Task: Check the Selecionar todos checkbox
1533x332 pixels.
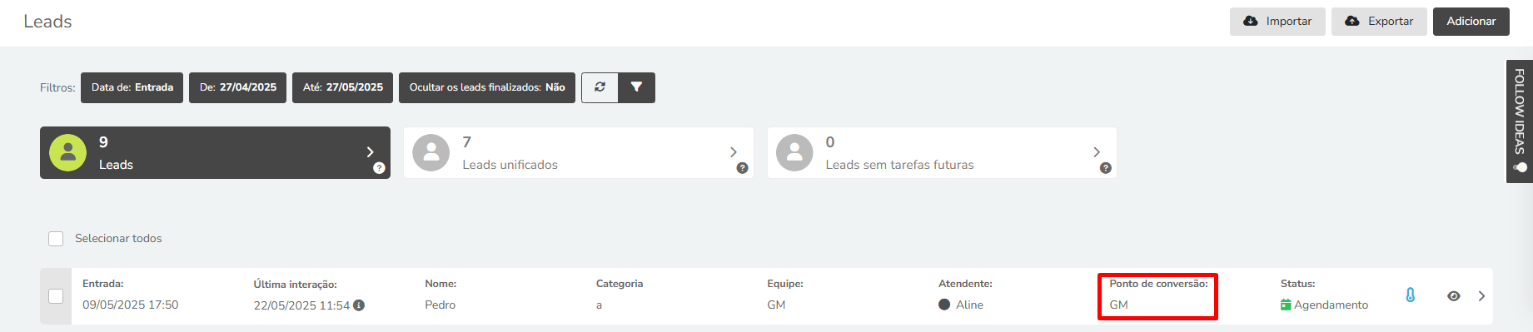Action: point(56,239)
